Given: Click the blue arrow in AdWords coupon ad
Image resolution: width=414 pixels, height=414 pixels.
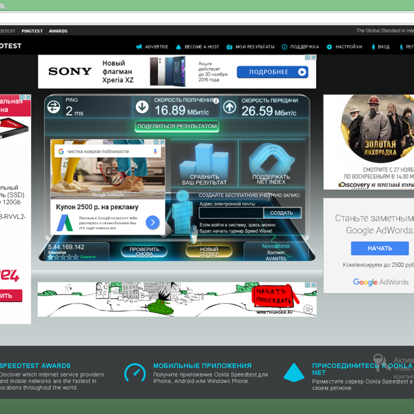Looking at the screenshot, I should tap(152, 222).
